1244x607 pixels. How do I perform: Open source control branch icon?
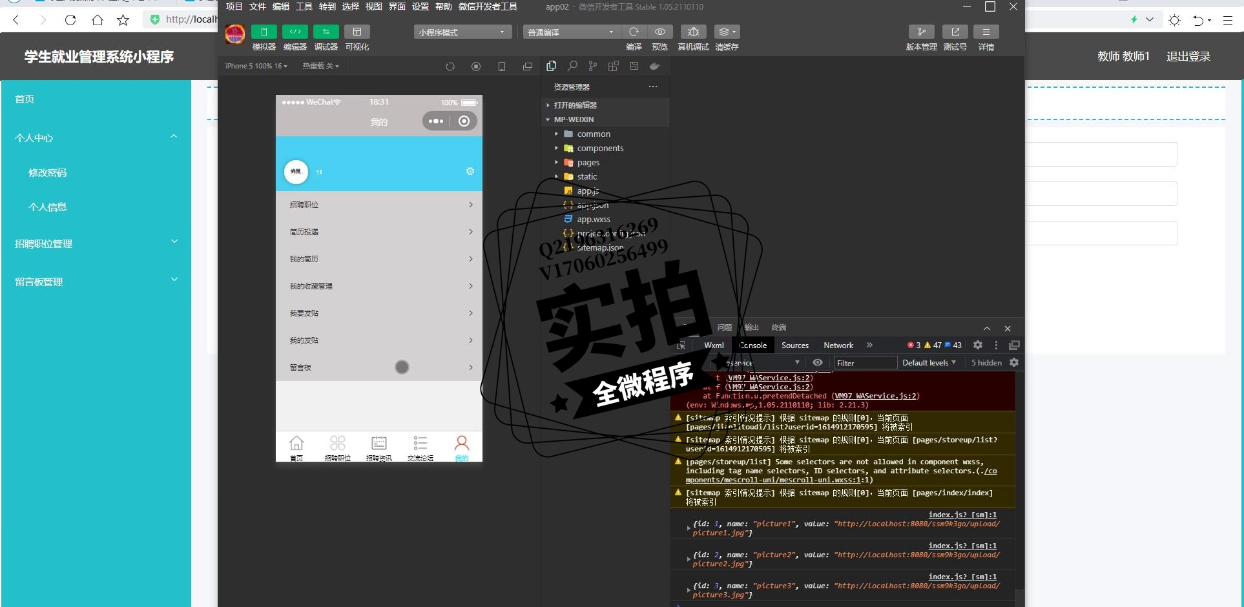(593, 66)
